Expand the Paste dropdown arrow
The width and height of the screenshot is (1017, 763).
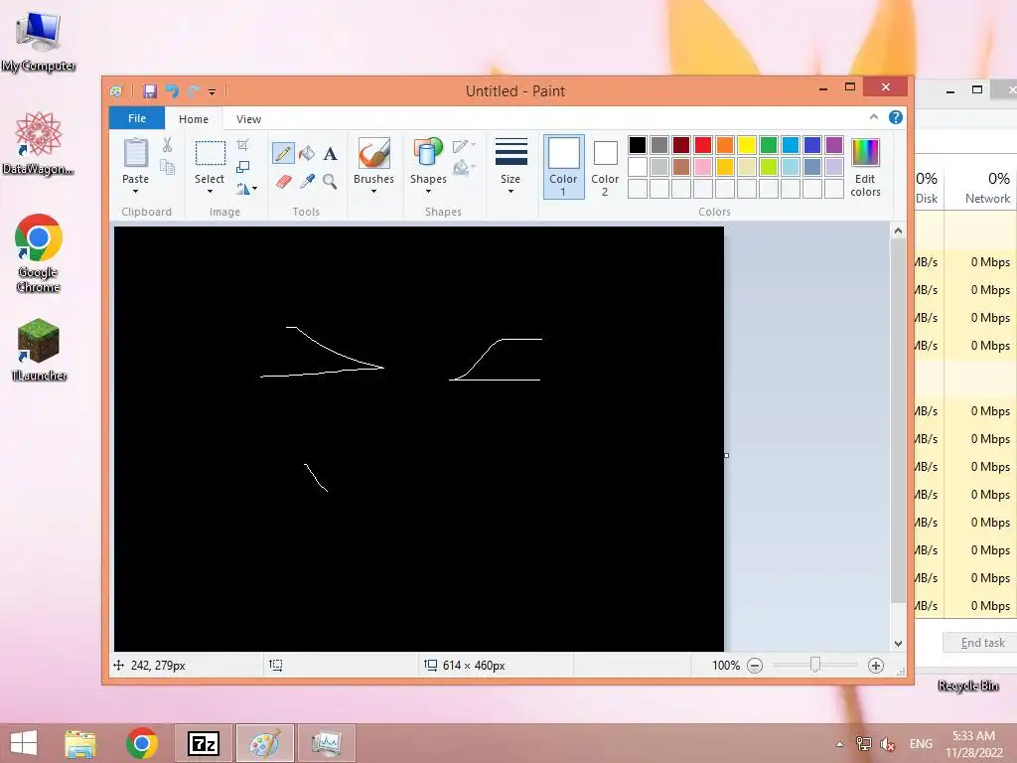point(135,192)
